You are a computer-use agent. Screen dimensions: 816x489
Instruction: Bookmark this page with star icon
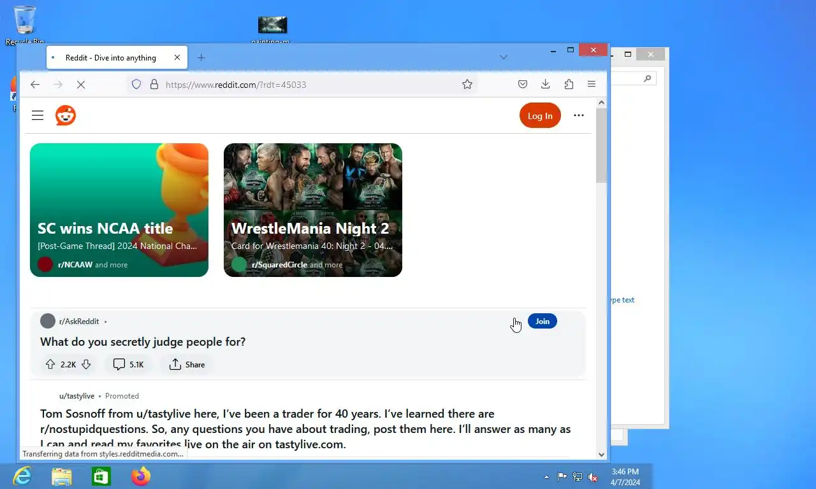[x=467, y=84]
